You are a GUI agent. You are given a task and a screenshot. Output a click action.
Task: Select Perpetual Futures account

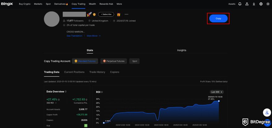[x=114, y=61]
